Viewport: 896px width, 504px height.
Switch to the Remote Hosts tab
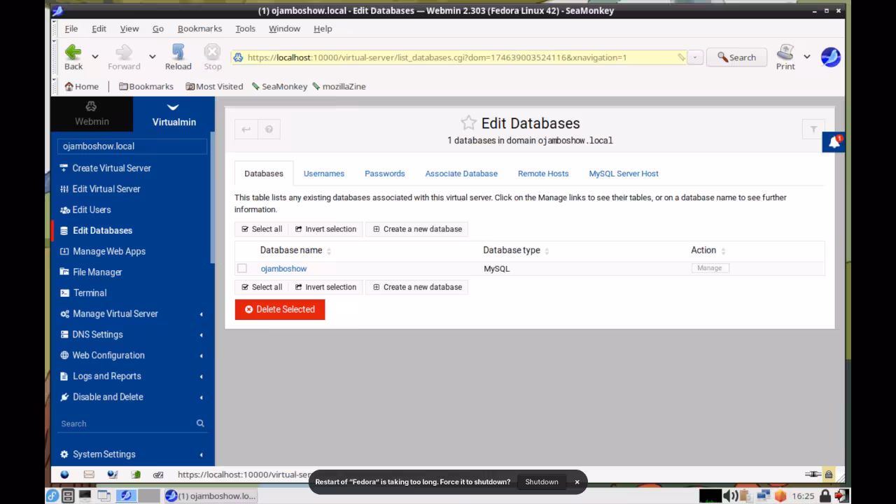point(543,174)
